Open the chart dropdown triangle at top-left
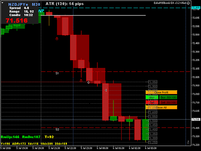 pyautogui.click(x=2, y=3)
